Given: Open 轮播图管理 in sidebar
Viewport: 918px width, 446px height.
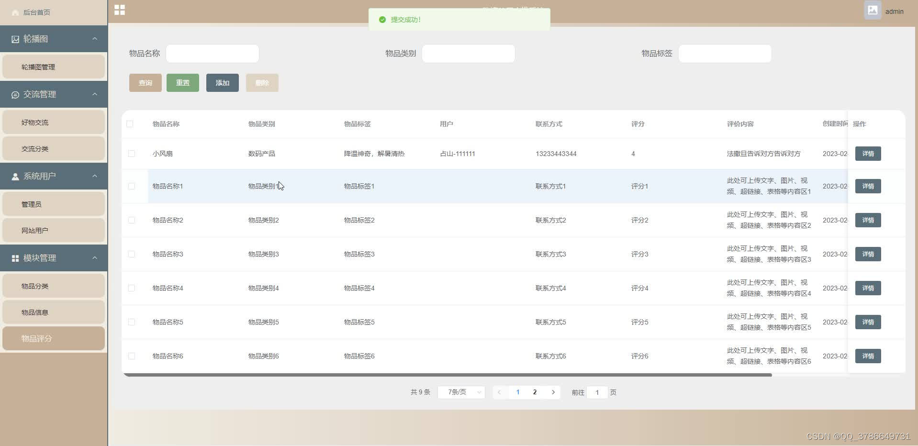Looking at the screenshot, I should (x=54, y=67).
